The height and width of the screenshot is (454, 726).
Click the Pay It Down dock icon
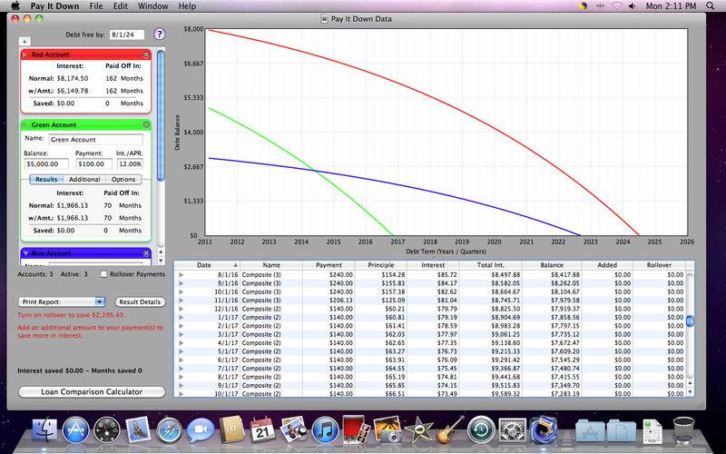(544, 429)
